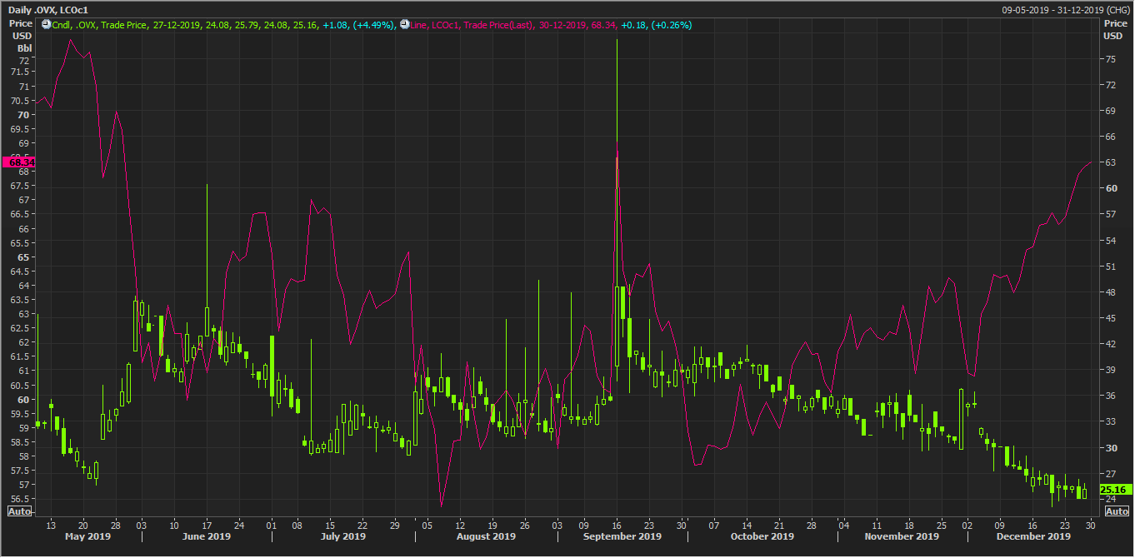Click the 'Bbl' unit label on the price axis

(24, 48)
